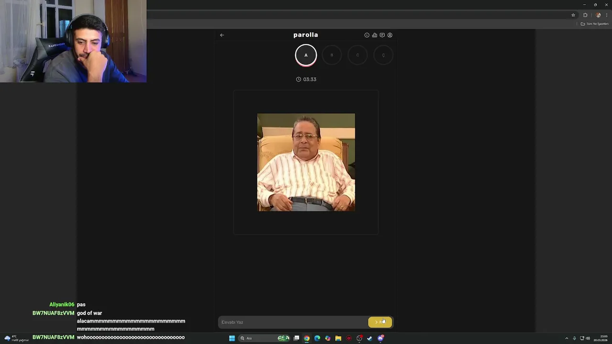Viewport: 612px width, 344px height.
Task: Open the Chrome extensions puzzle icon
Action: point(585,15)
